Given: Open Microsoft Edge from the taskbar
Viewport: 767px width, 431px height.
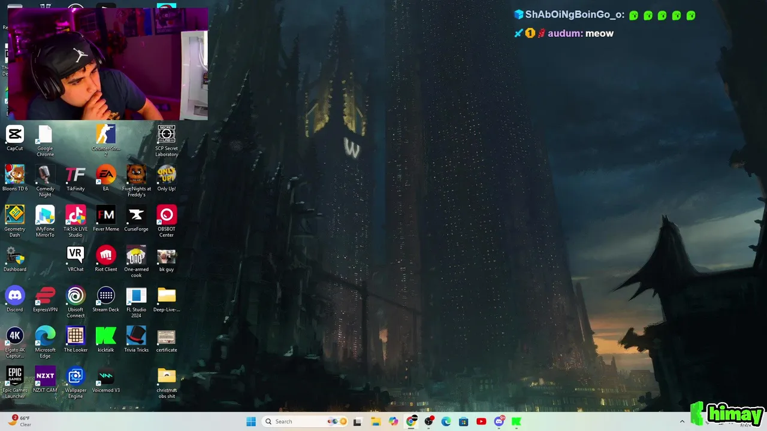Looking at the screenshot, I should click(446, 421).
